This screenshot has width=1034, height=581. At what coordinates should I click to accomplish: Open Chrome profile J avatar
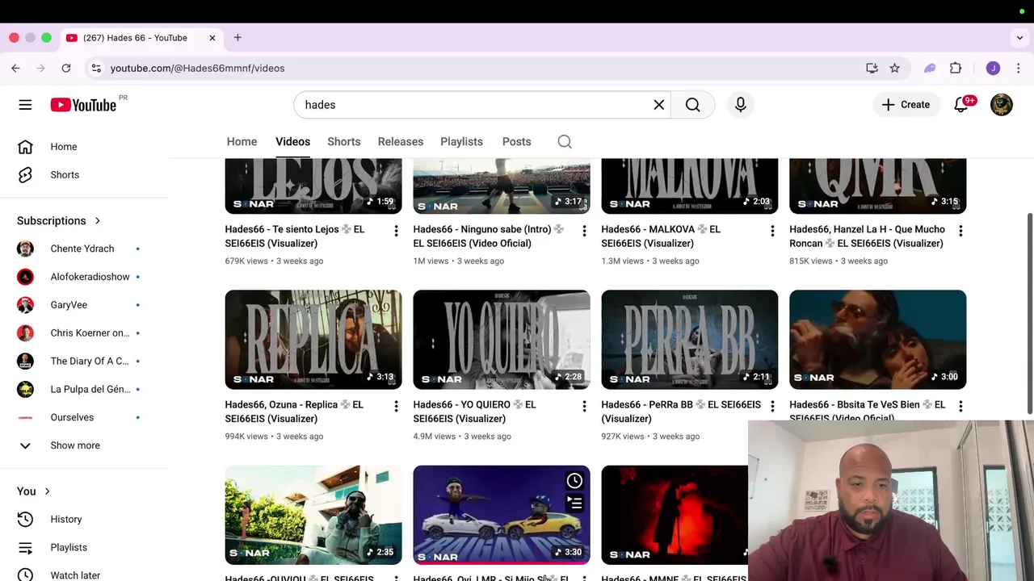coord(993,69)
